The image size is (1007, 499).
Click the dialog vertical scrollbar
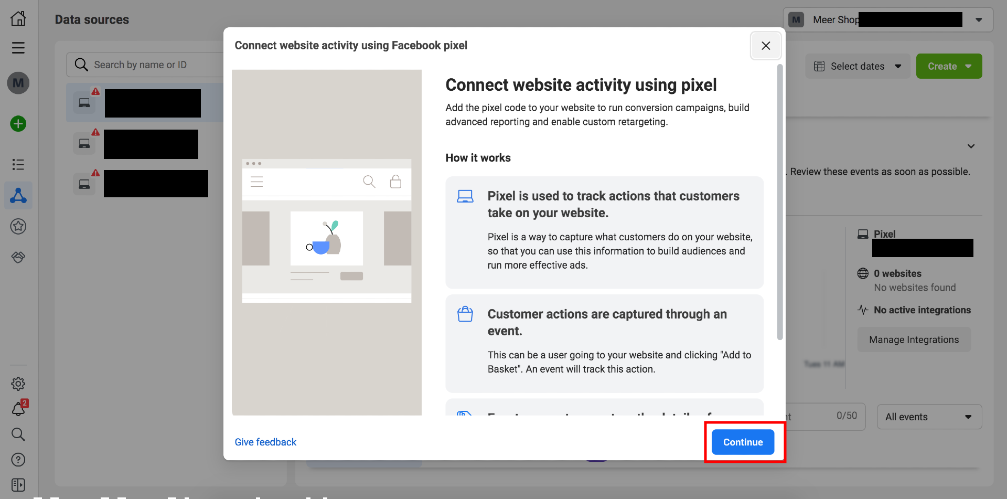click(780, 202)
